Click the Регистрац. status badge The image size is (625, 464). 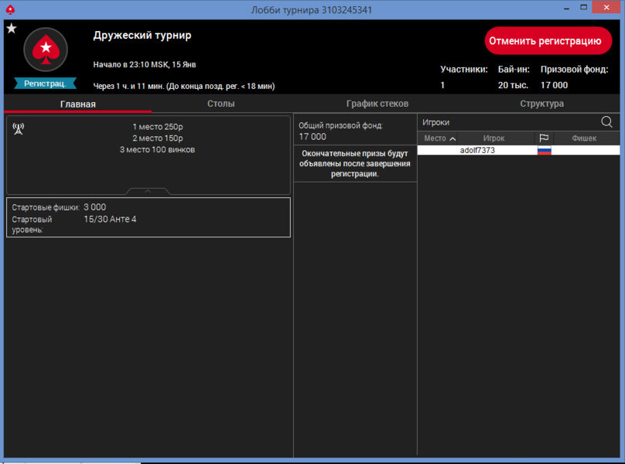tap(46, 83)
